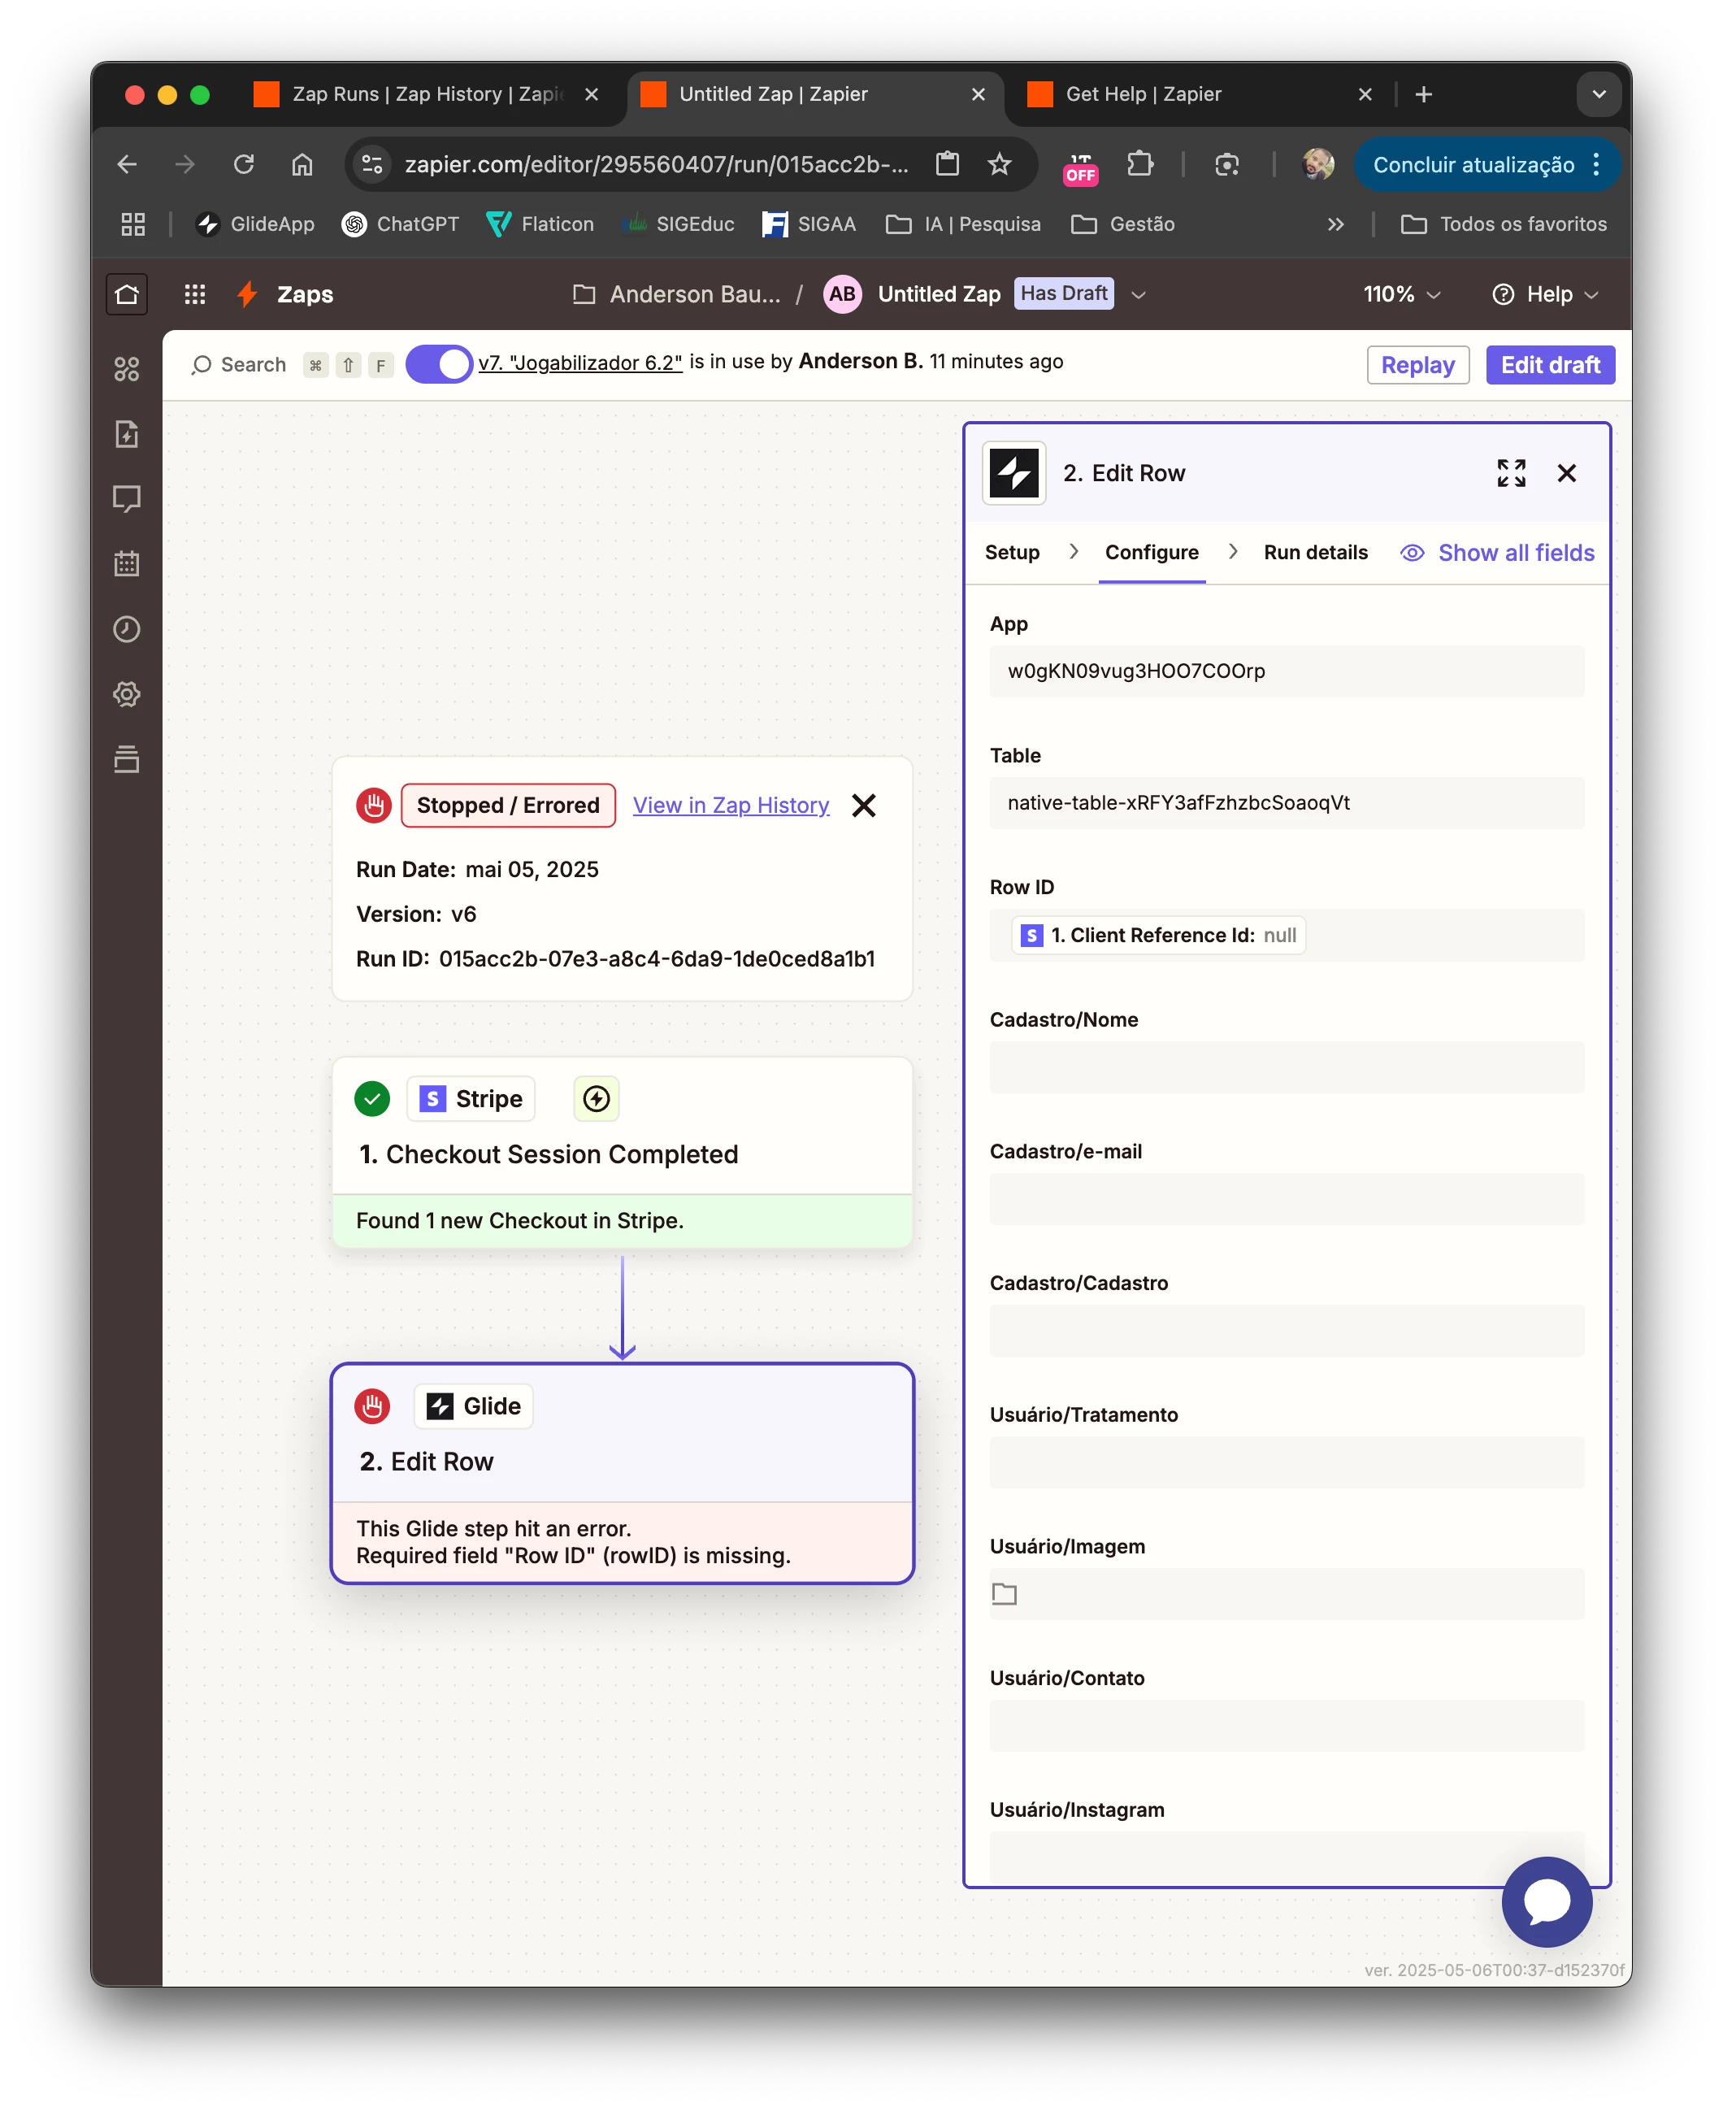Open the Todos os favoritos folder
The height and width of the screenshot is (2107, 1723).
point(1503,224)
